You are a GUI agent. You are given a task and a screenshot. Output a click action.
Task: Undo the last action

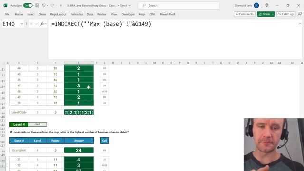point(44,5)
